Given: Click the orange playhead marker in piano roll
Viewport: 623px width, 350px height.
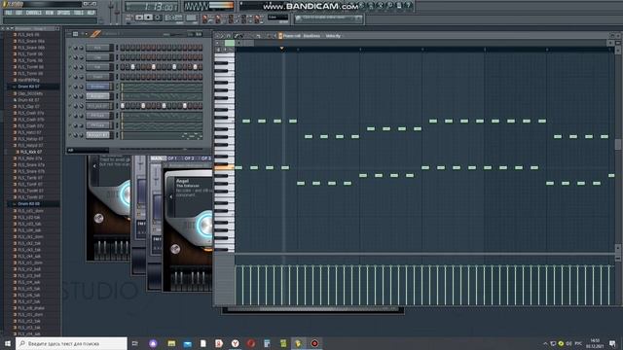Looking at the screenshot, I should point(281,49).
